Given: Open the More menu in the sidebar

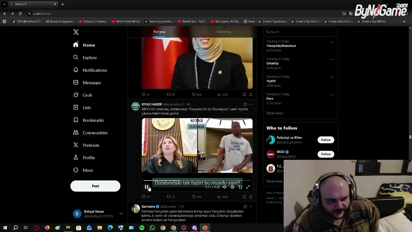Looking at the screenshot, I should (83, 170).
